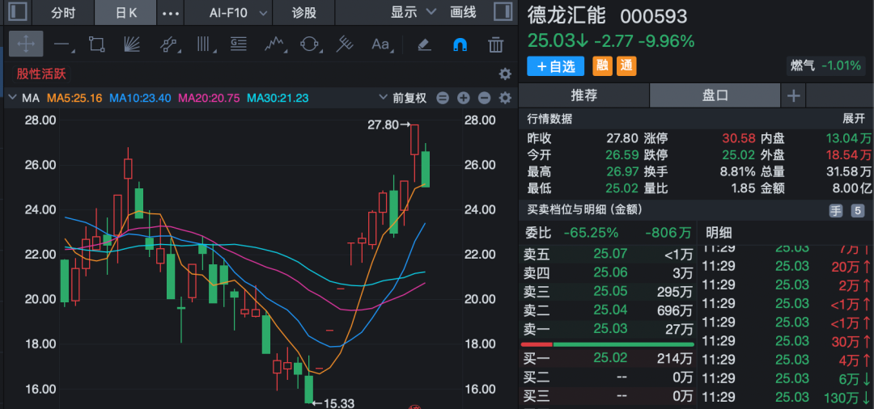Click the MA10:23.40 label
Image resolution: width=874 pixels, height=409 pixels.
pyautogui.click(x=140, y=99)
